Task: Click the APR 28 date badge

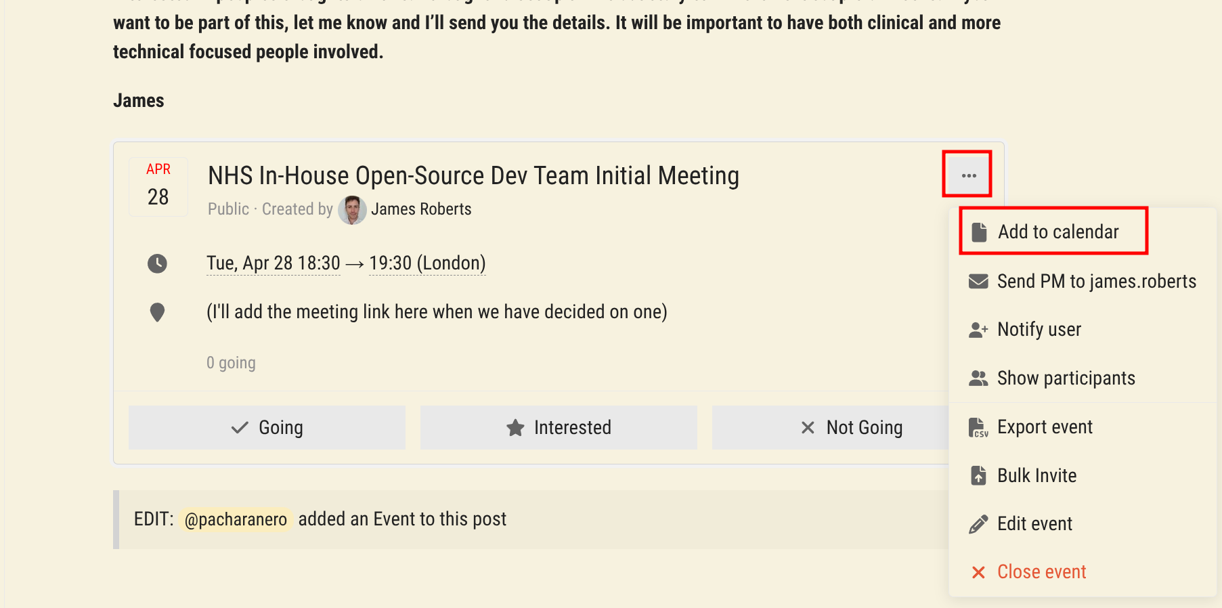Action: [158, 187]
